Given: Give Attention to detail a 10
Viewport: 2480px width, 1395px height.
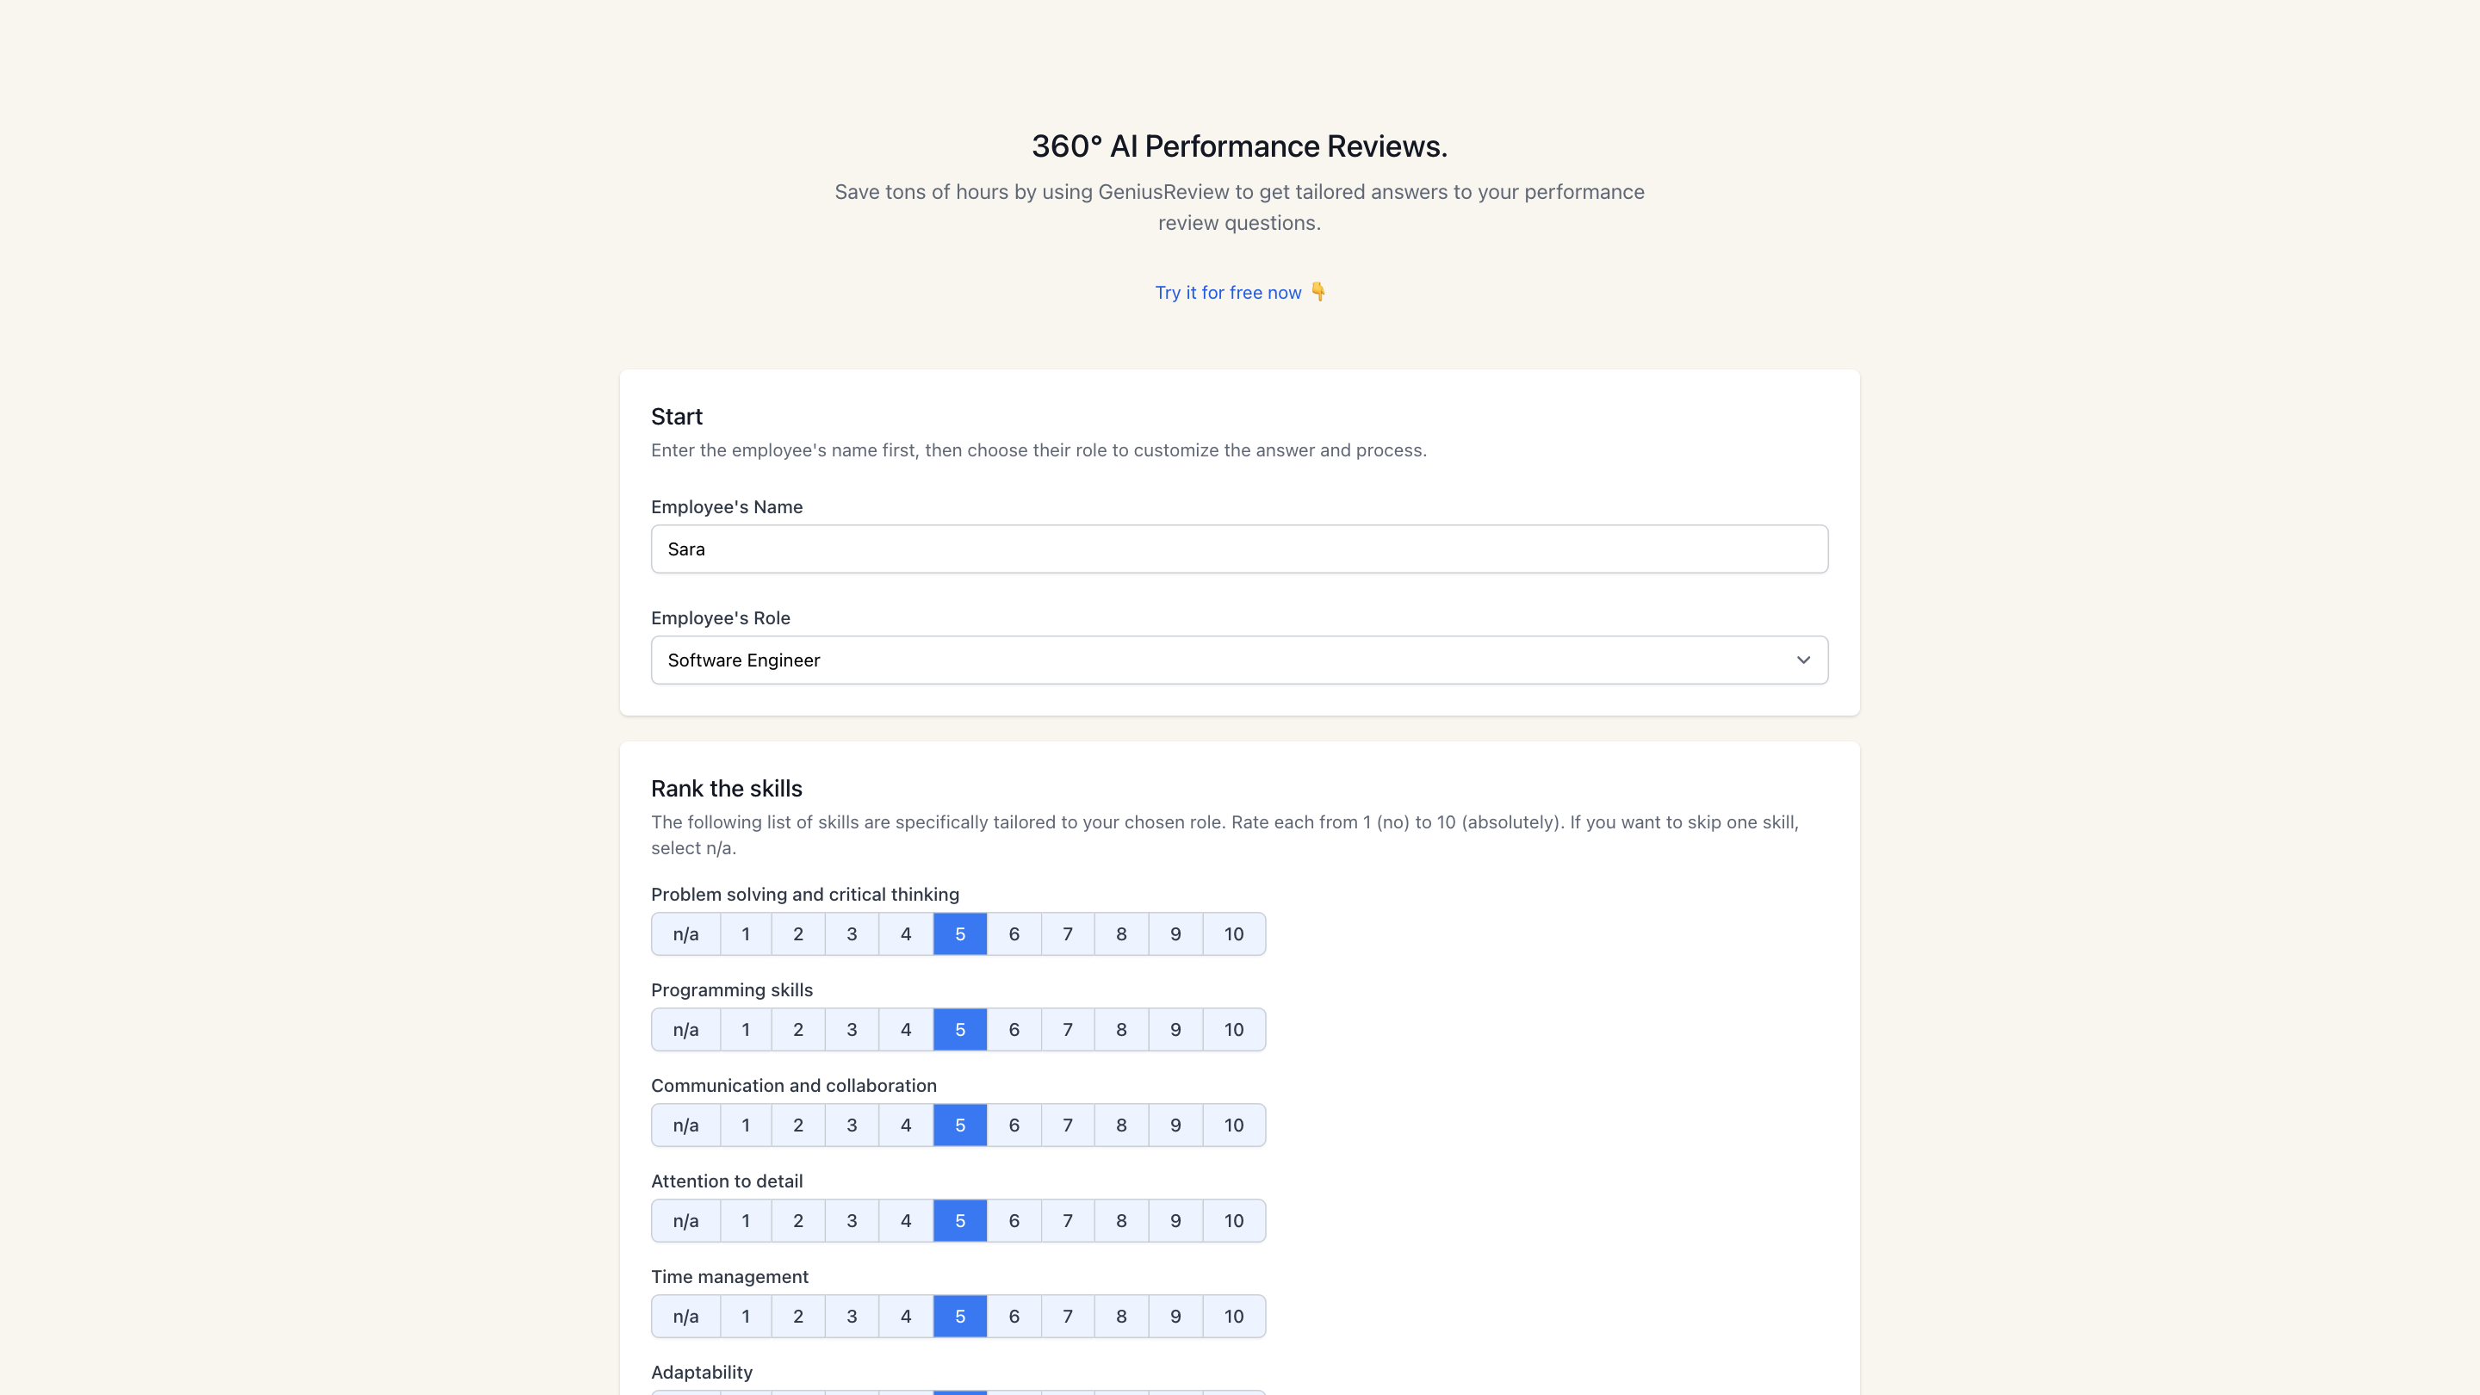Looking at the screenshot, I should tap(1233, 1221).
